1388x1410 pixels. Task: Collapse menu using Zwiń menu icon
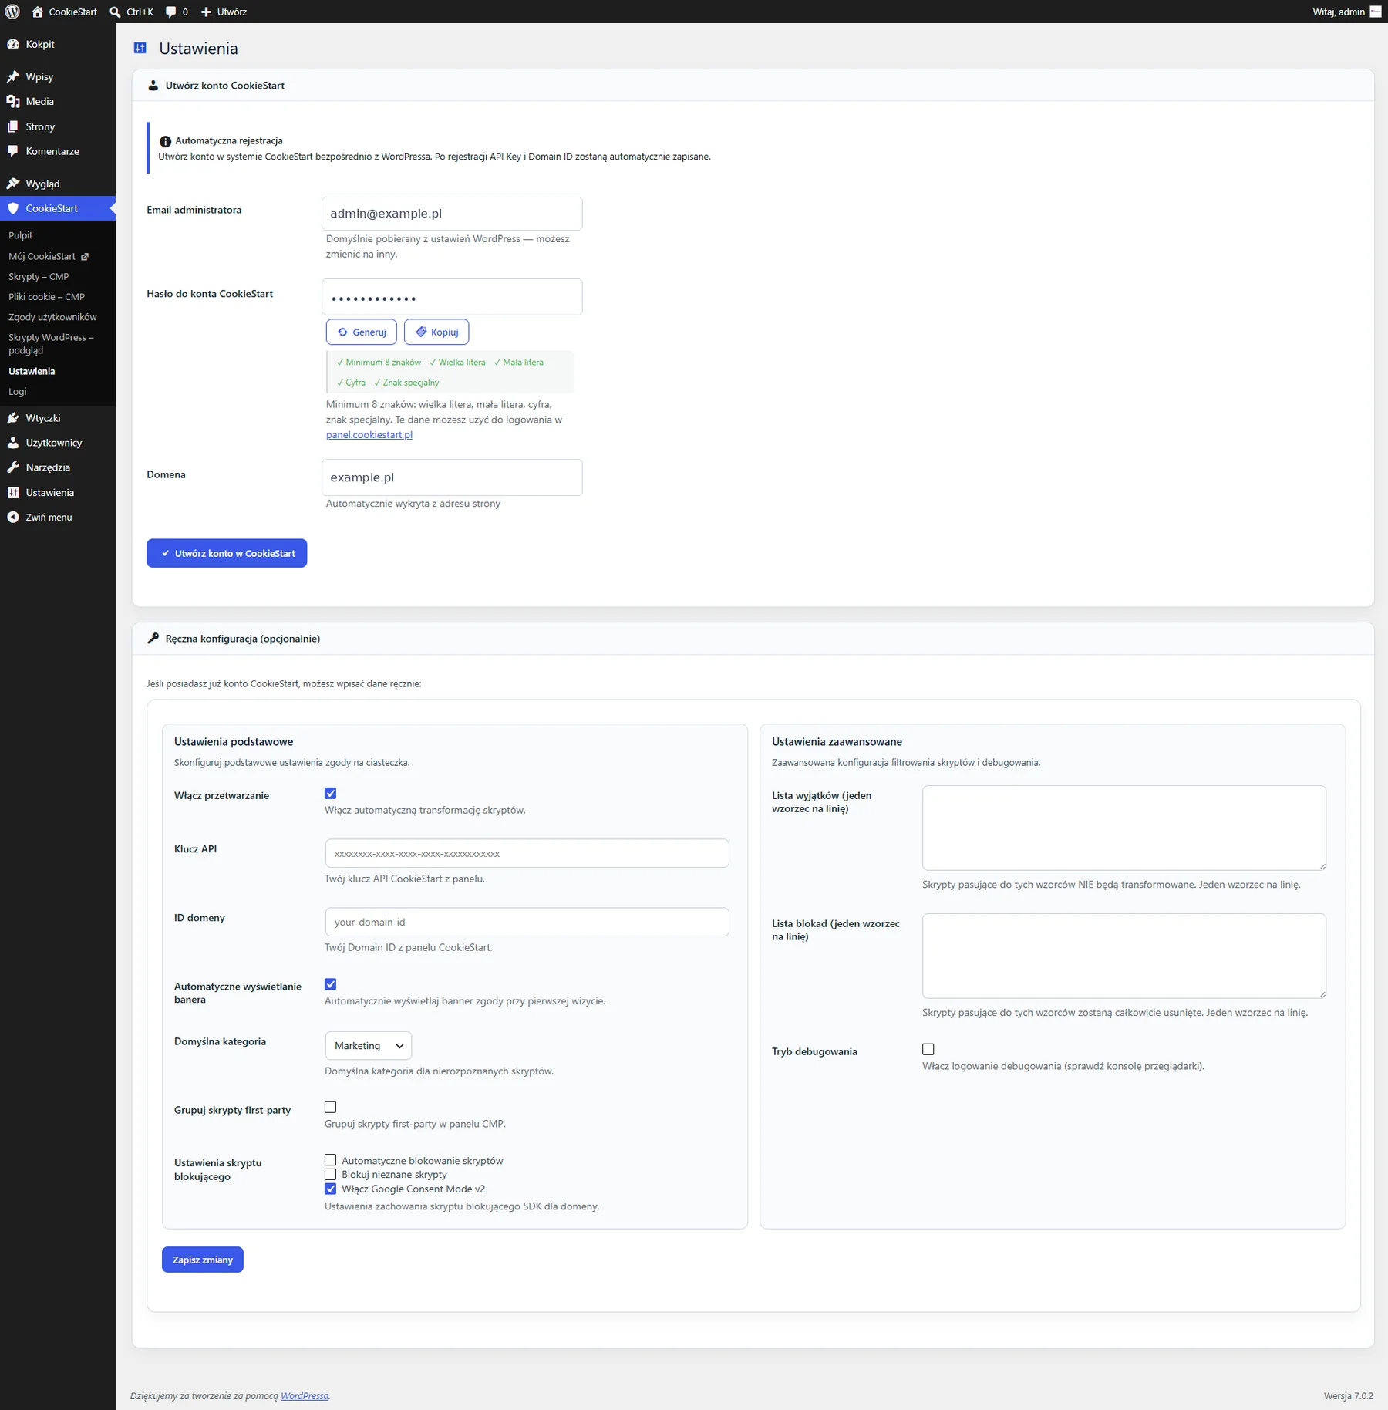pyautogui.click(x=13, y=518)
